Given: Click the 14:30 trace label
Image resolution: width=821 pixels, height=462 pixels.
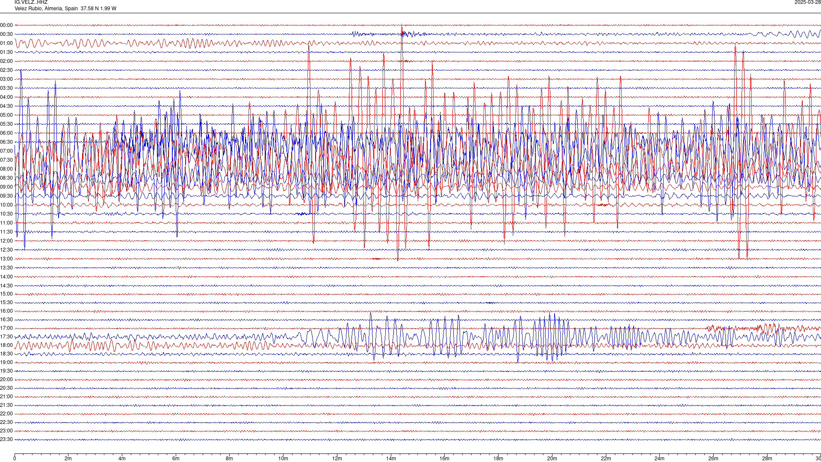Looking at the screenshot, I should [x=6, y=286].
